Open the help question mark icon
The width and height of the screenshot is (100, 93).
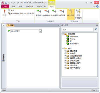(x=97, y=6)
